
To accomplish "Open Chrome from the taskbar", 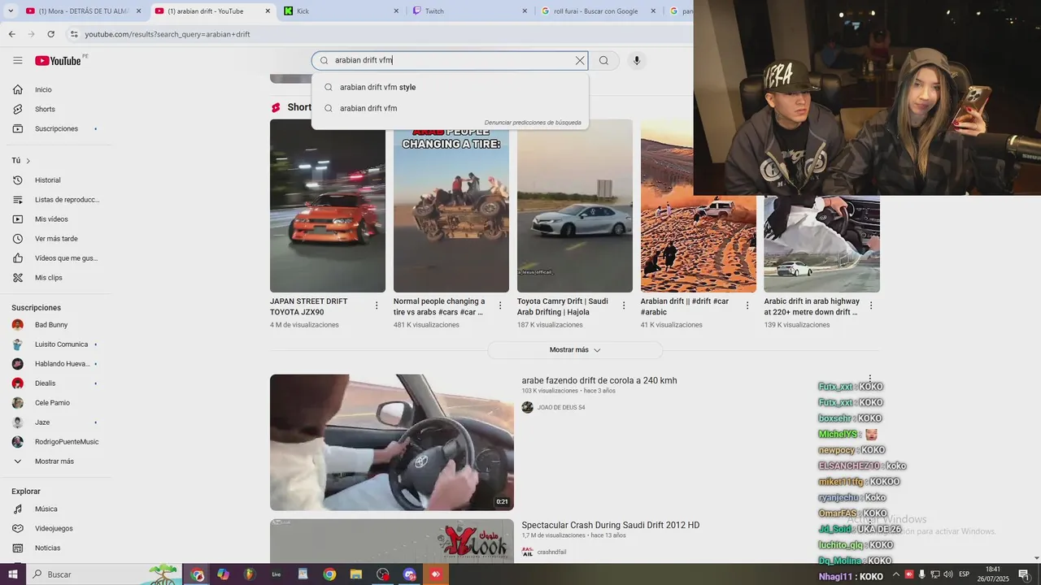I will pyautogui.click(x=329, y=574).
